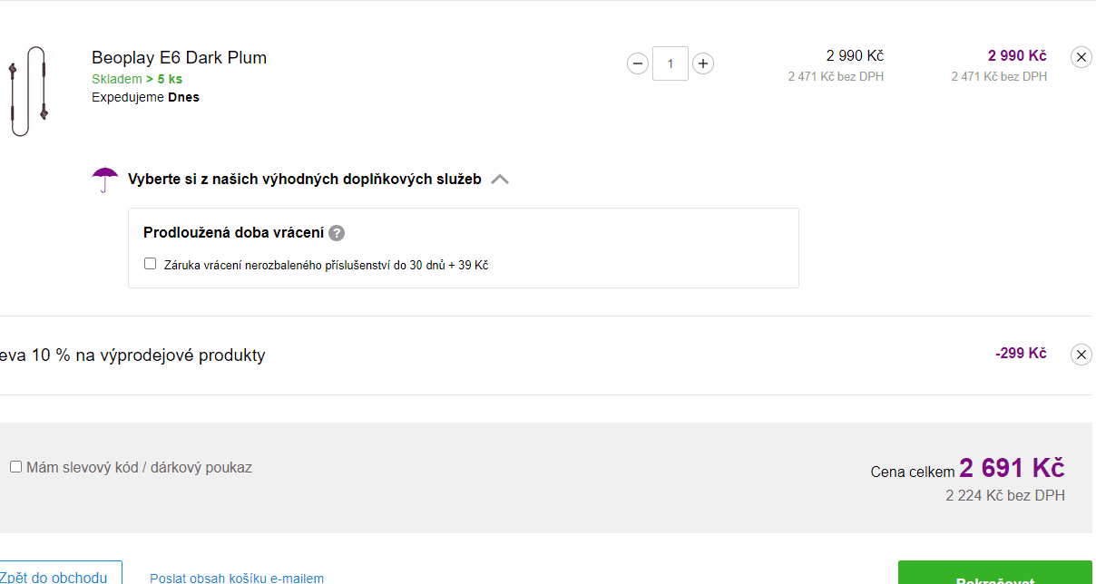Screen dimensions: 1096x584
Task: Collapse the additional services section chevron
Action: (500, 180)
